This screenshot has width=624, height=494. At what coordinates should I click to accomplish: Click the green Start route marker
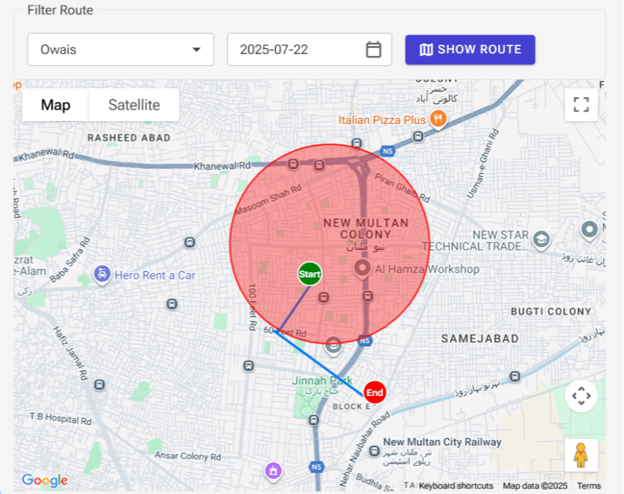[310, 274]
